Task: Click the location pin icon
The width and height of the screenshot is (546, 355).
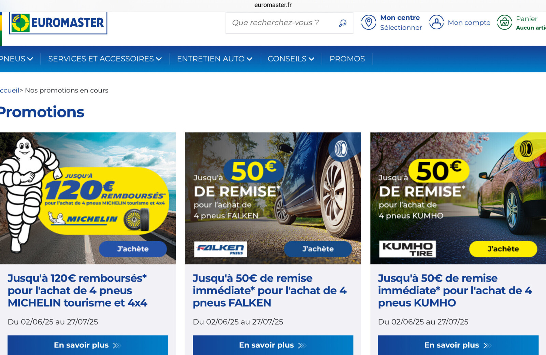Action: 369,22
